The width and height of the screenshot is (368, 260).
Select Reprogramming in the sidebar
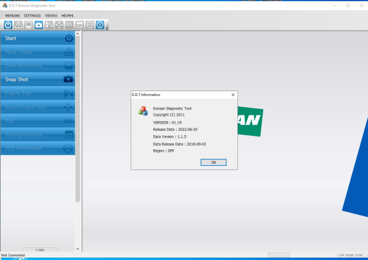point(38,135)
